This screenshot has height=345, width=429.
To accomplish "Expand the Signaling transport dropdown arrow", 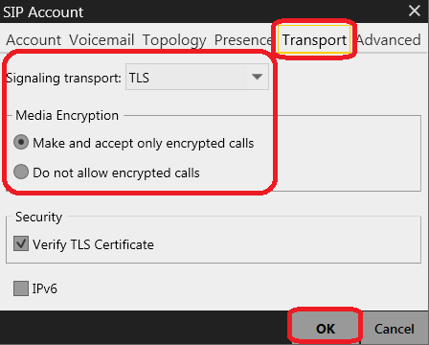I will pyautogui.click(x=257, y=77).
